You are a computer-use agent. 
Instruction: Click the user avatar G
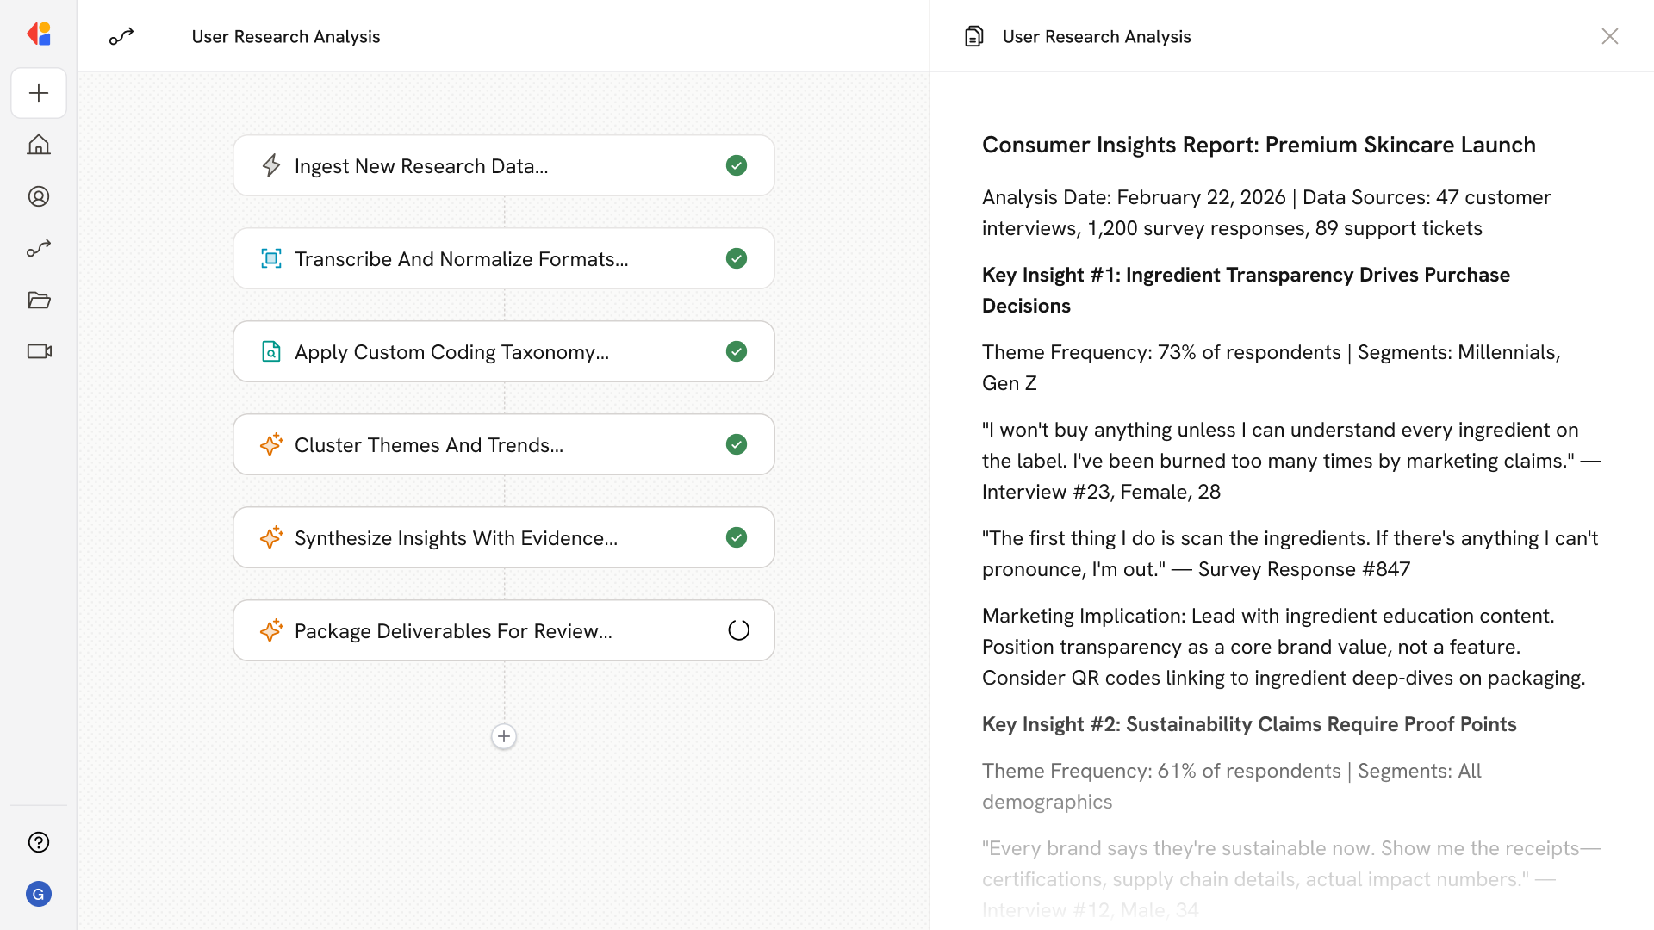pos(39,894)
